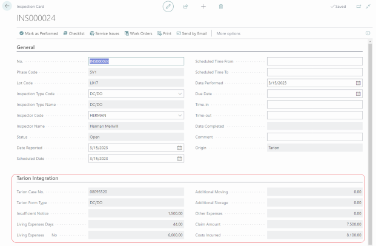Screen dimensions: 376x246
Task: Click Tarion Form Type value DC/DO
Action: 136,202
